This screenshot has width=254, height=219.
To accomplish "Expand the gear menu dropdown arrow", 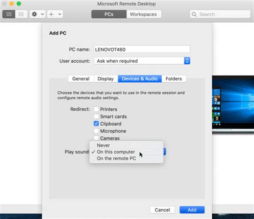I will tap(42, 14).
